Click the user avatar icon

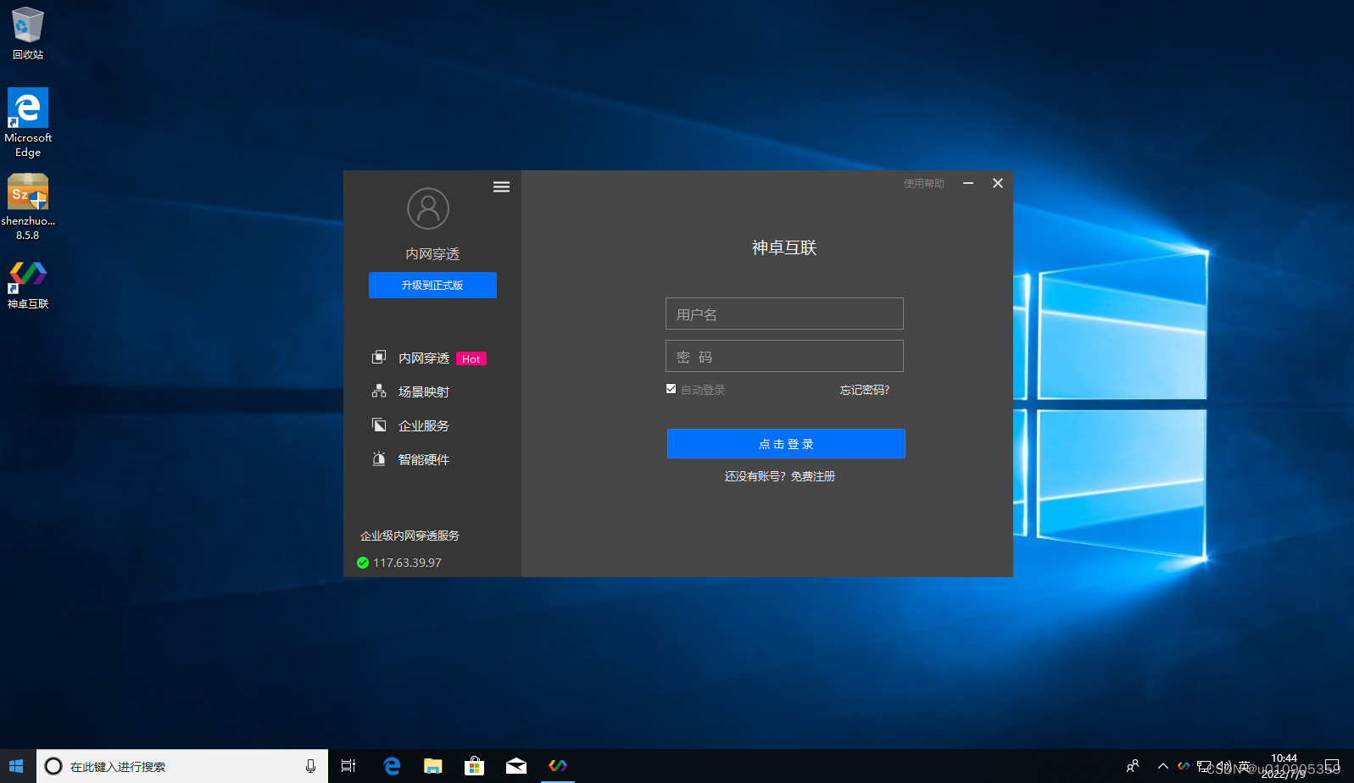428,208
